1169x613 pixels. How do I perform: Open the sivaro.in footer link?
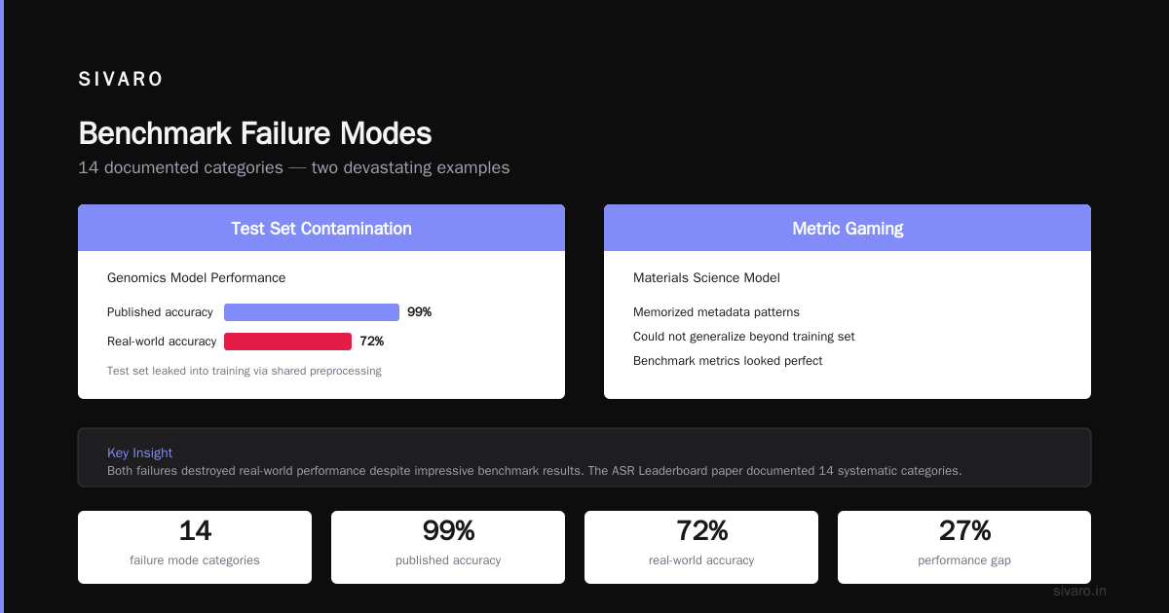(x=1079, y=591)
